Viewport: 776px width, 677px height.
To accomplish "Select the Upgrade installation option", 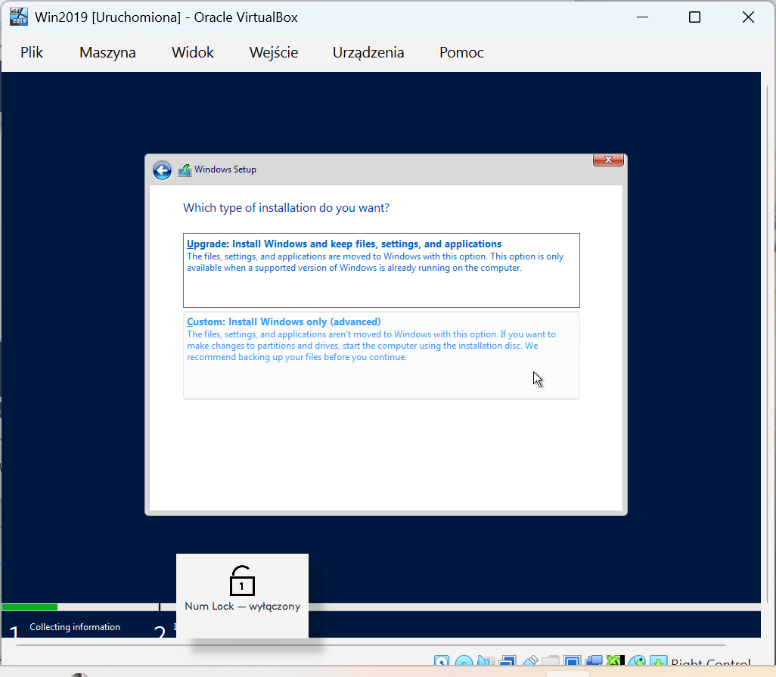I will [380, 269].
